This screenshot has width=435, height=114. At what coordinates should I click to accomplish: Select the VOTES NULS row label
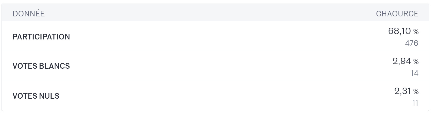[36, 96]
